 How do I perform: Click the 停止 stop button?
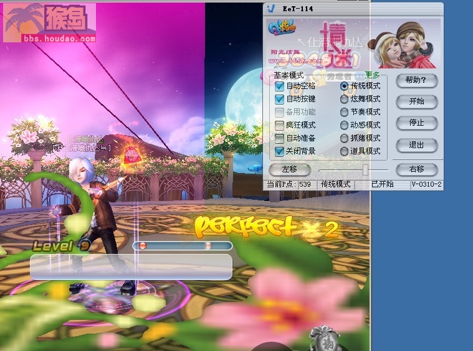click(416, 123)
